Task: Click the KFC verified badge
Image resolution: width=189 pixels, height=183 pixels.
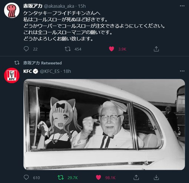Action: tap(36, 71)
